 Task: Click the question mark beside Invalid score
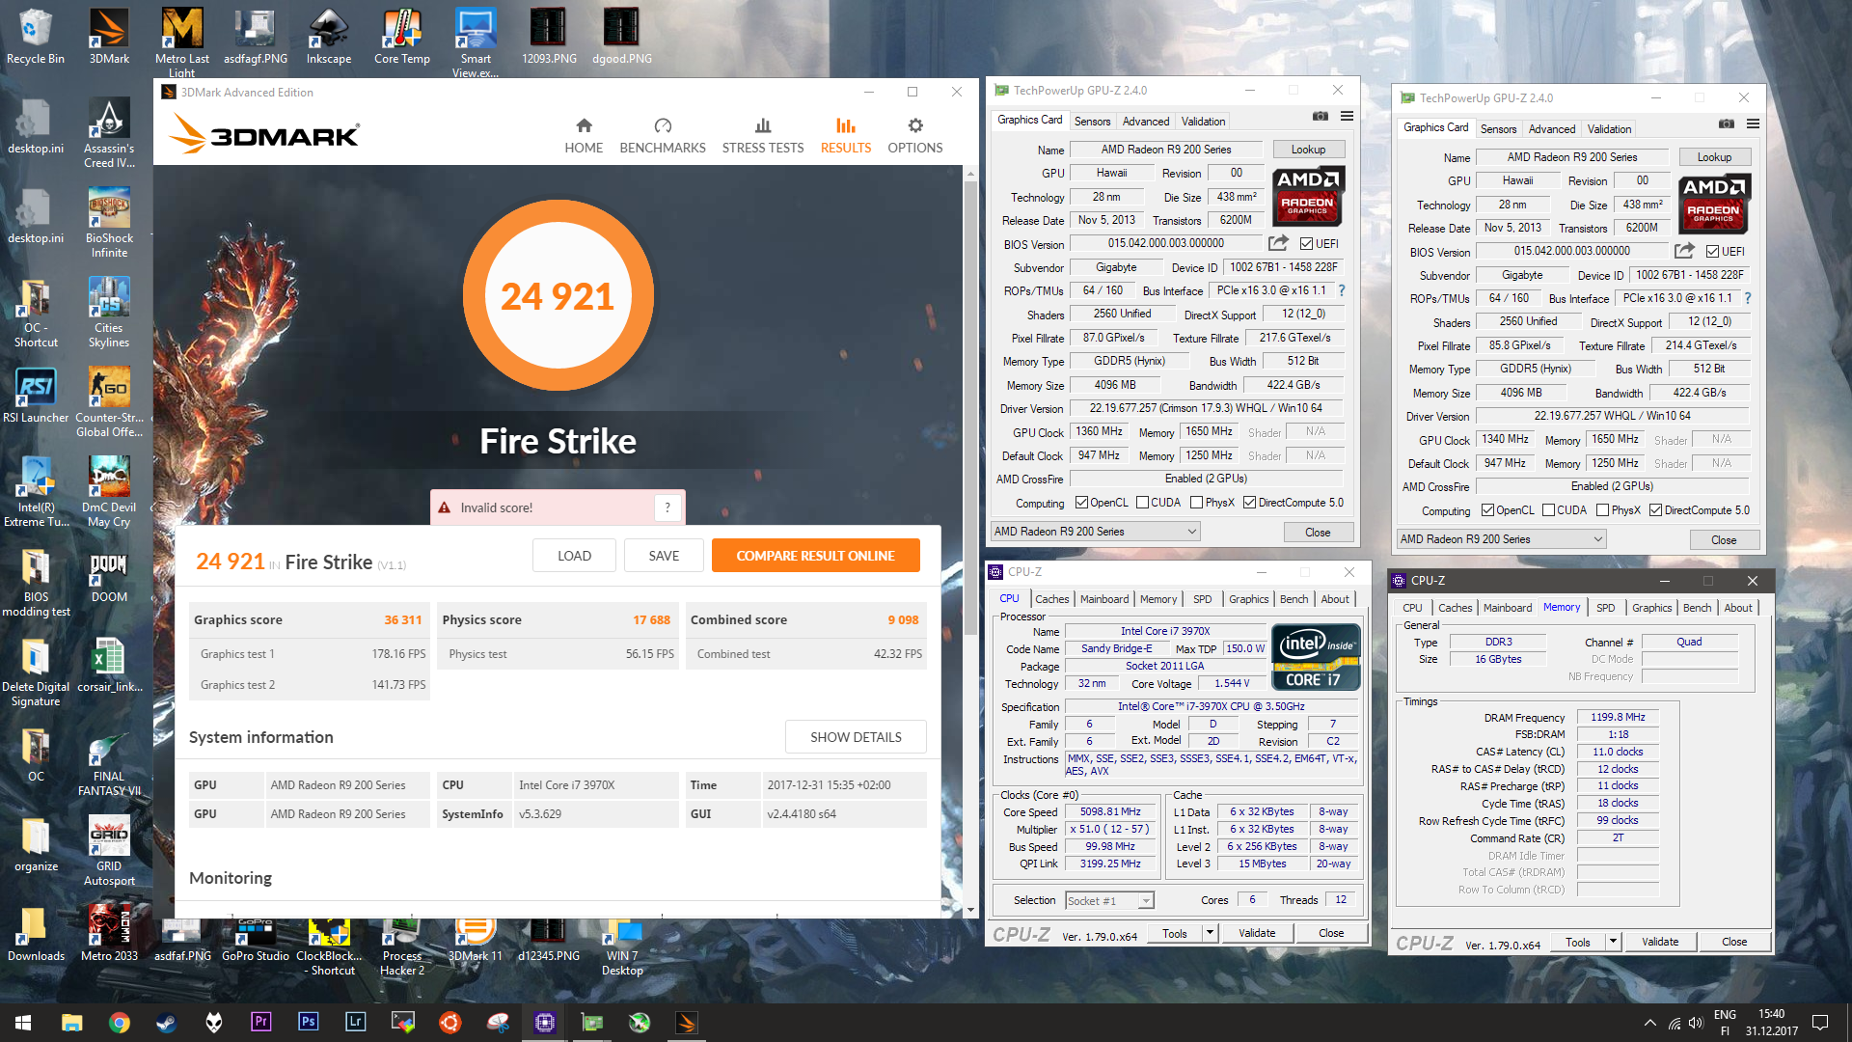pyautogui.click(x=667, y=507)
